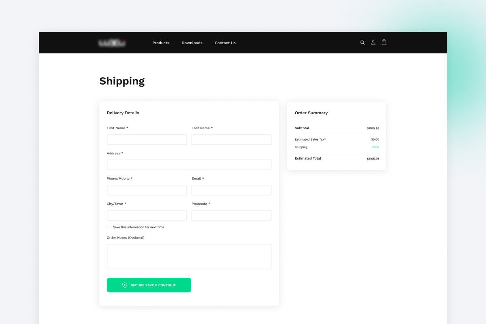Focus the Postcode field
This screenshot has height=324, width=486.
[x=231, y=215]
